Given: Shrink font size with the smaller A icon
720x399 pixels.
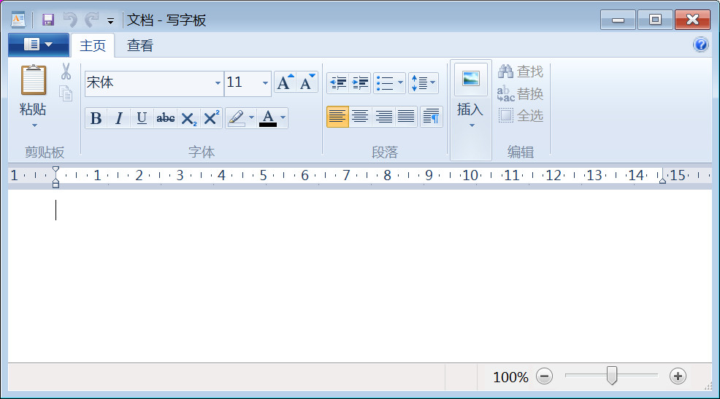Looking at the screenshot, I should [x=307, y=82].
